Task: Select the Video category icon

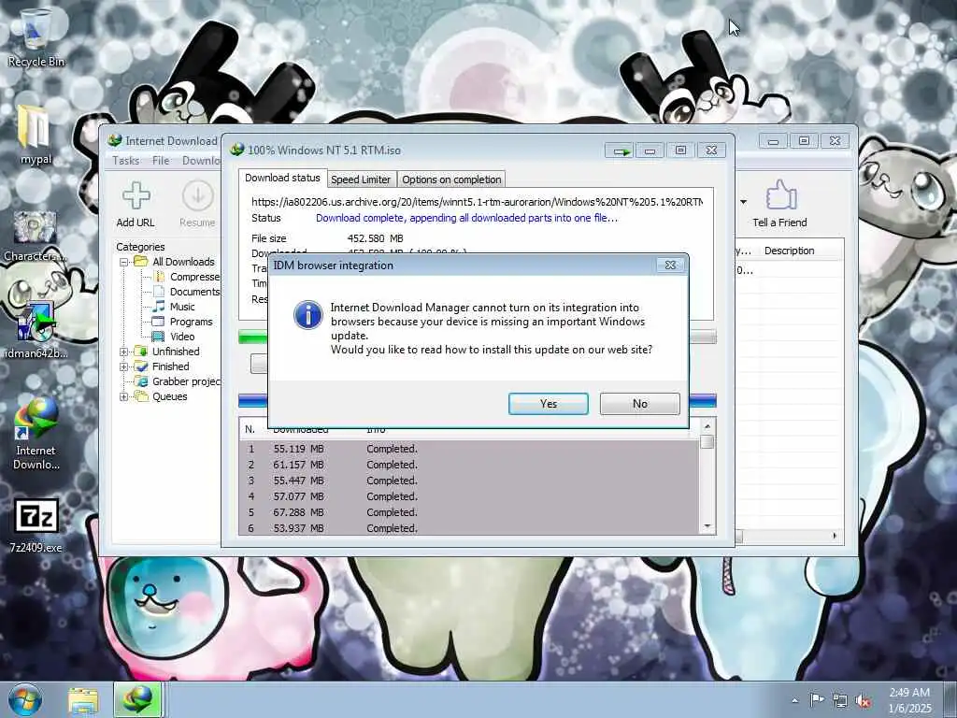Action: click(159, 337)
